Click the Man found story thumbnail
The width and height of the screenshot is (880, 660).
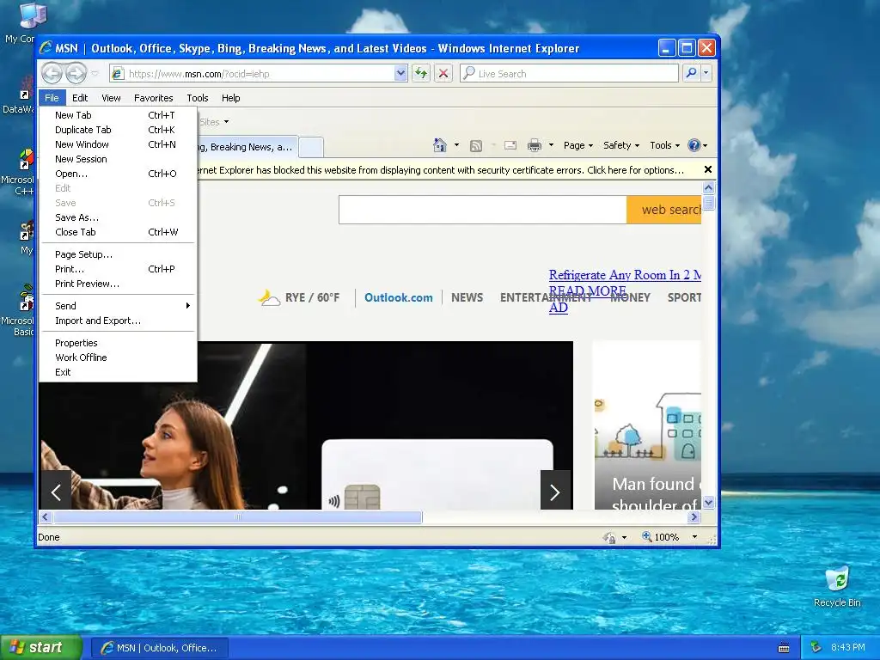click(648, 425)
